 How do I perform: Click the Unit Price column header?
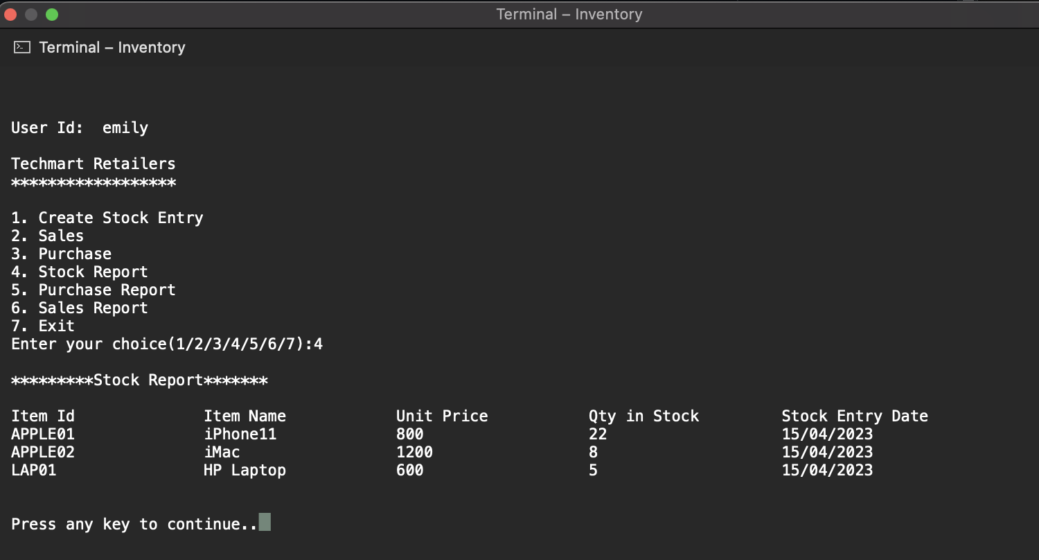tap(442, 417)
